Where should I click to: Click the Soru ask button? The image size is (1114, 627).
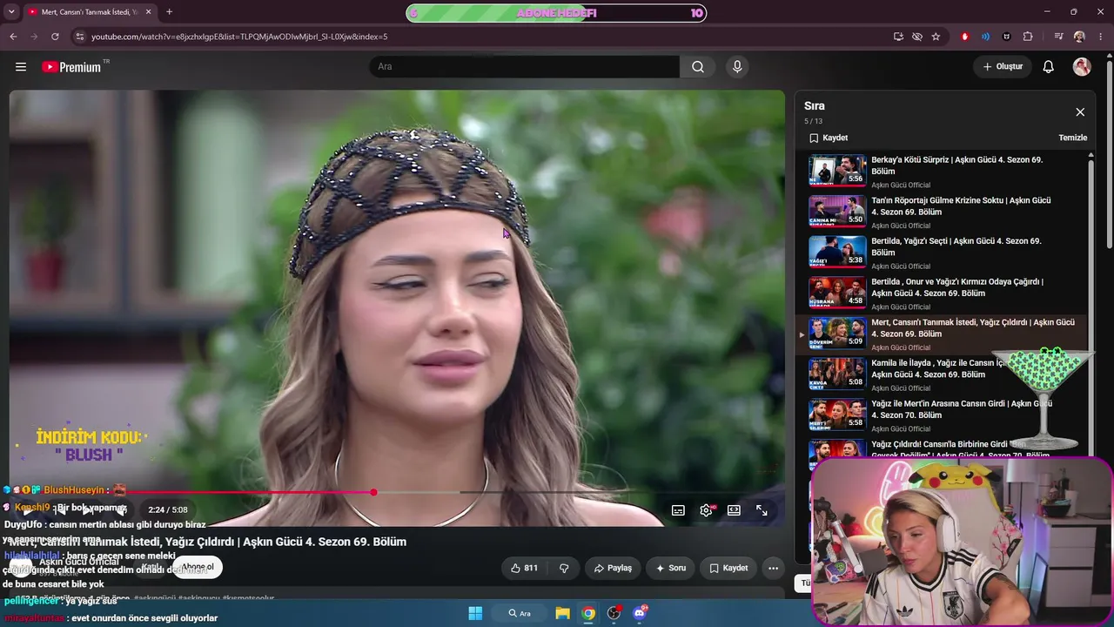coord(668,568)
